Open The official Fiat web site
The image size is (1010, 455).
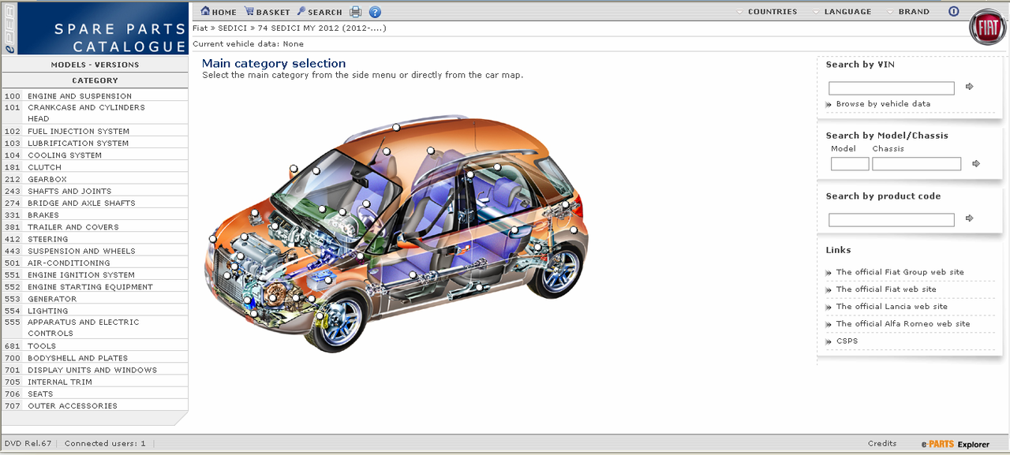click(886, 289)
